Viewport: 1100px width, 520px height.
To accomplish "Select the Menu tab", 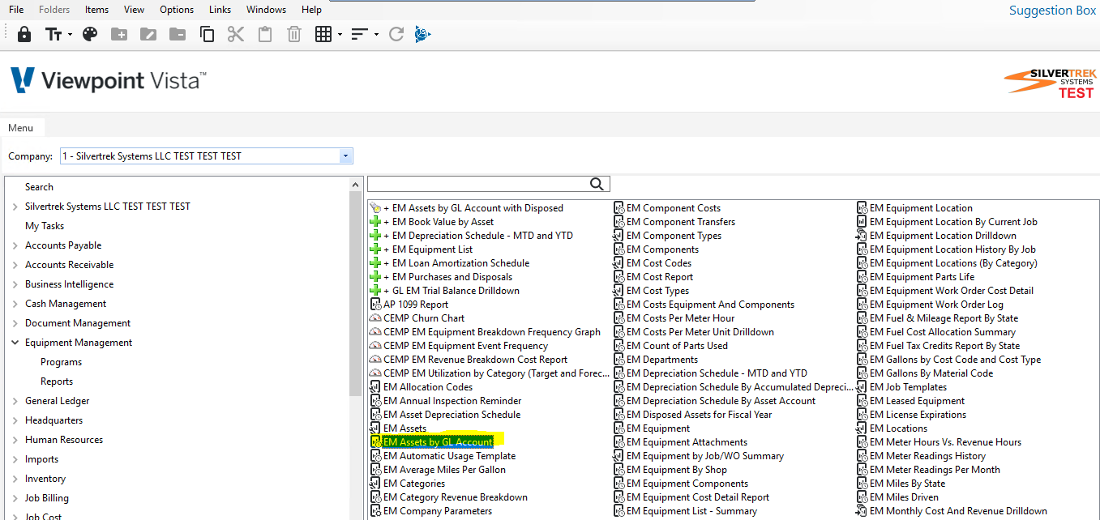I will click(21, 128).
